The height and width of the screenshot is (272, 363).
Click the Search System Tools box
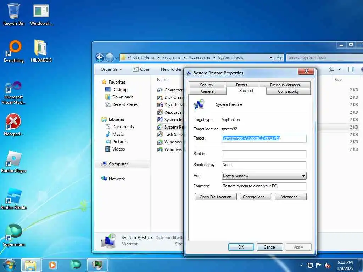coord(324,57)
